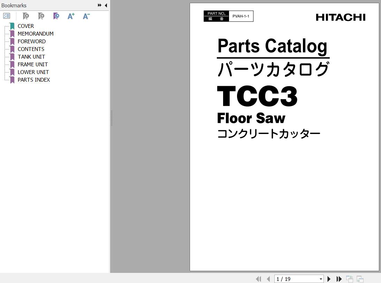Click the panel splitter handle
The width and height of the screenshot is (381, 283).
click(112, 118)
